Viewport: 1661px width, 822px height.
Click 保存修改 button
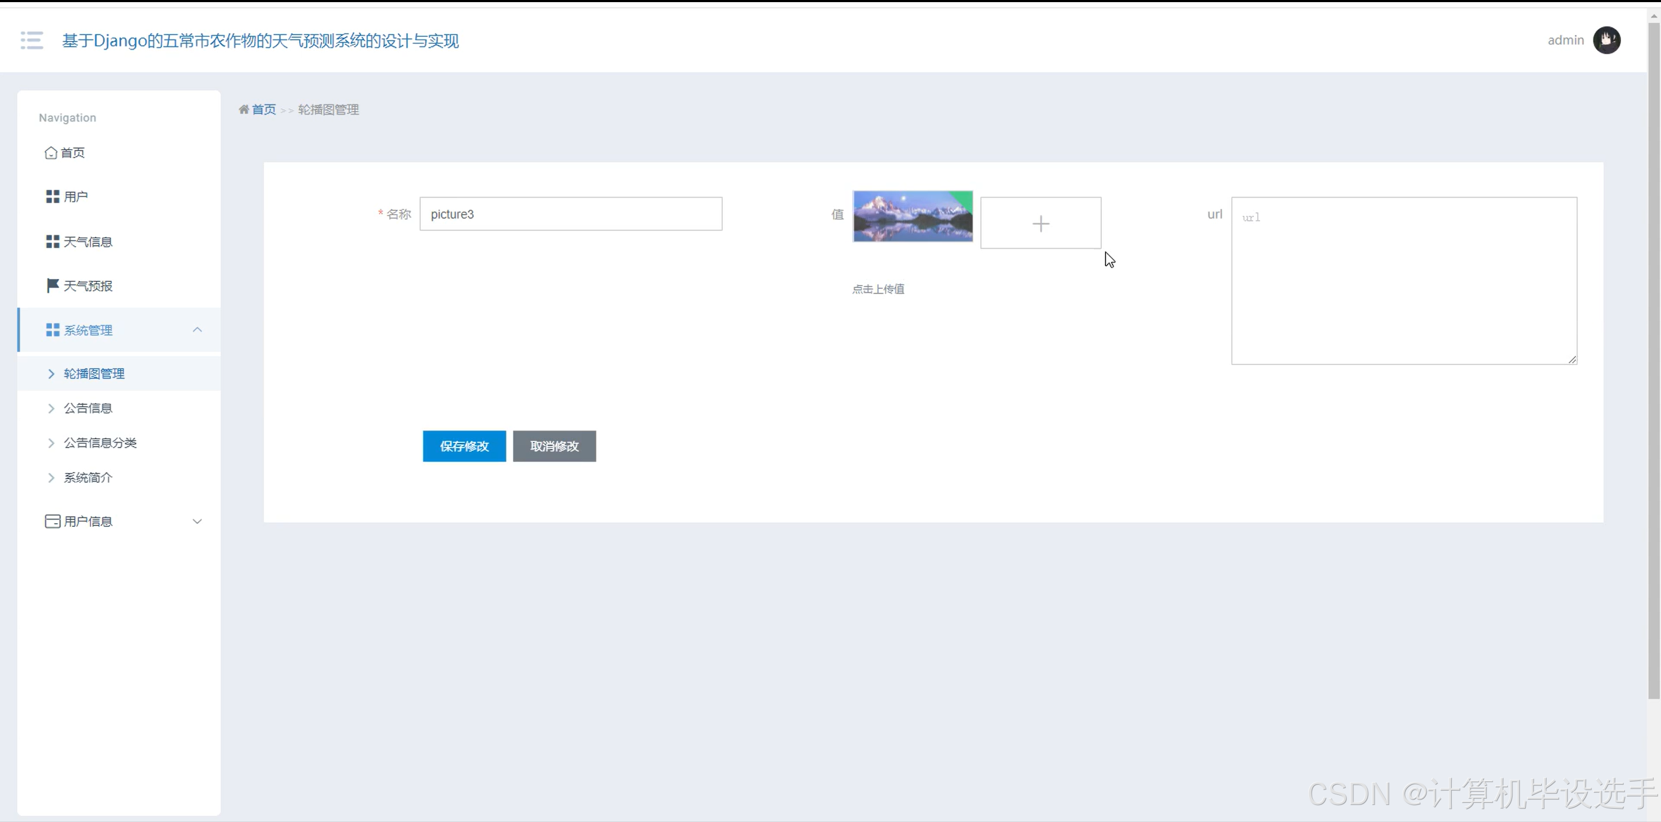[464, 446]
